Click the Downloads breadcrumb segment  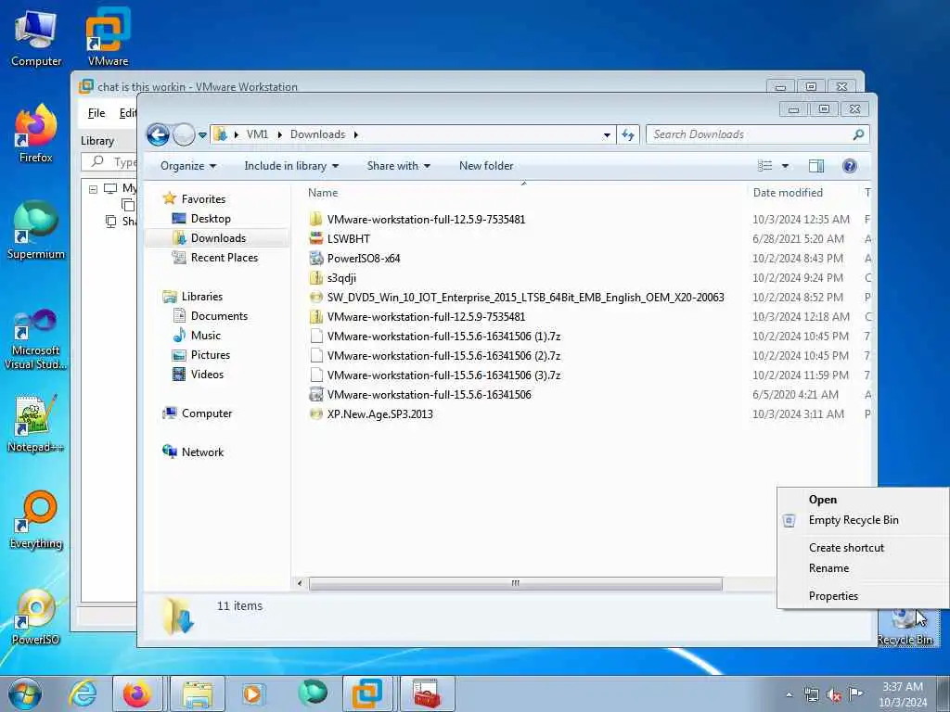point(317,134)
